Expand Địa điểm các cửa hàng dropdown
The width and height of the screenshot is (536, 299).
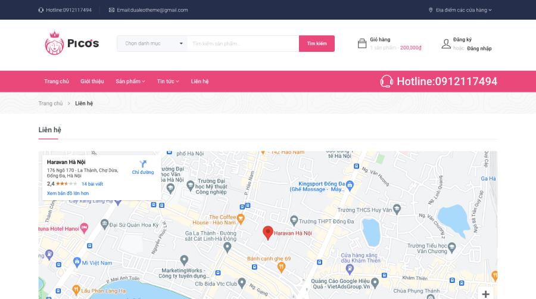coord(463,10)
